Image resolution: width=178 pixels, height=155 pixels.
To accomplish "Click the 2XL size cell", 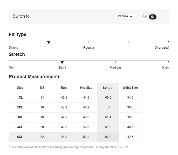I will 20,107.
